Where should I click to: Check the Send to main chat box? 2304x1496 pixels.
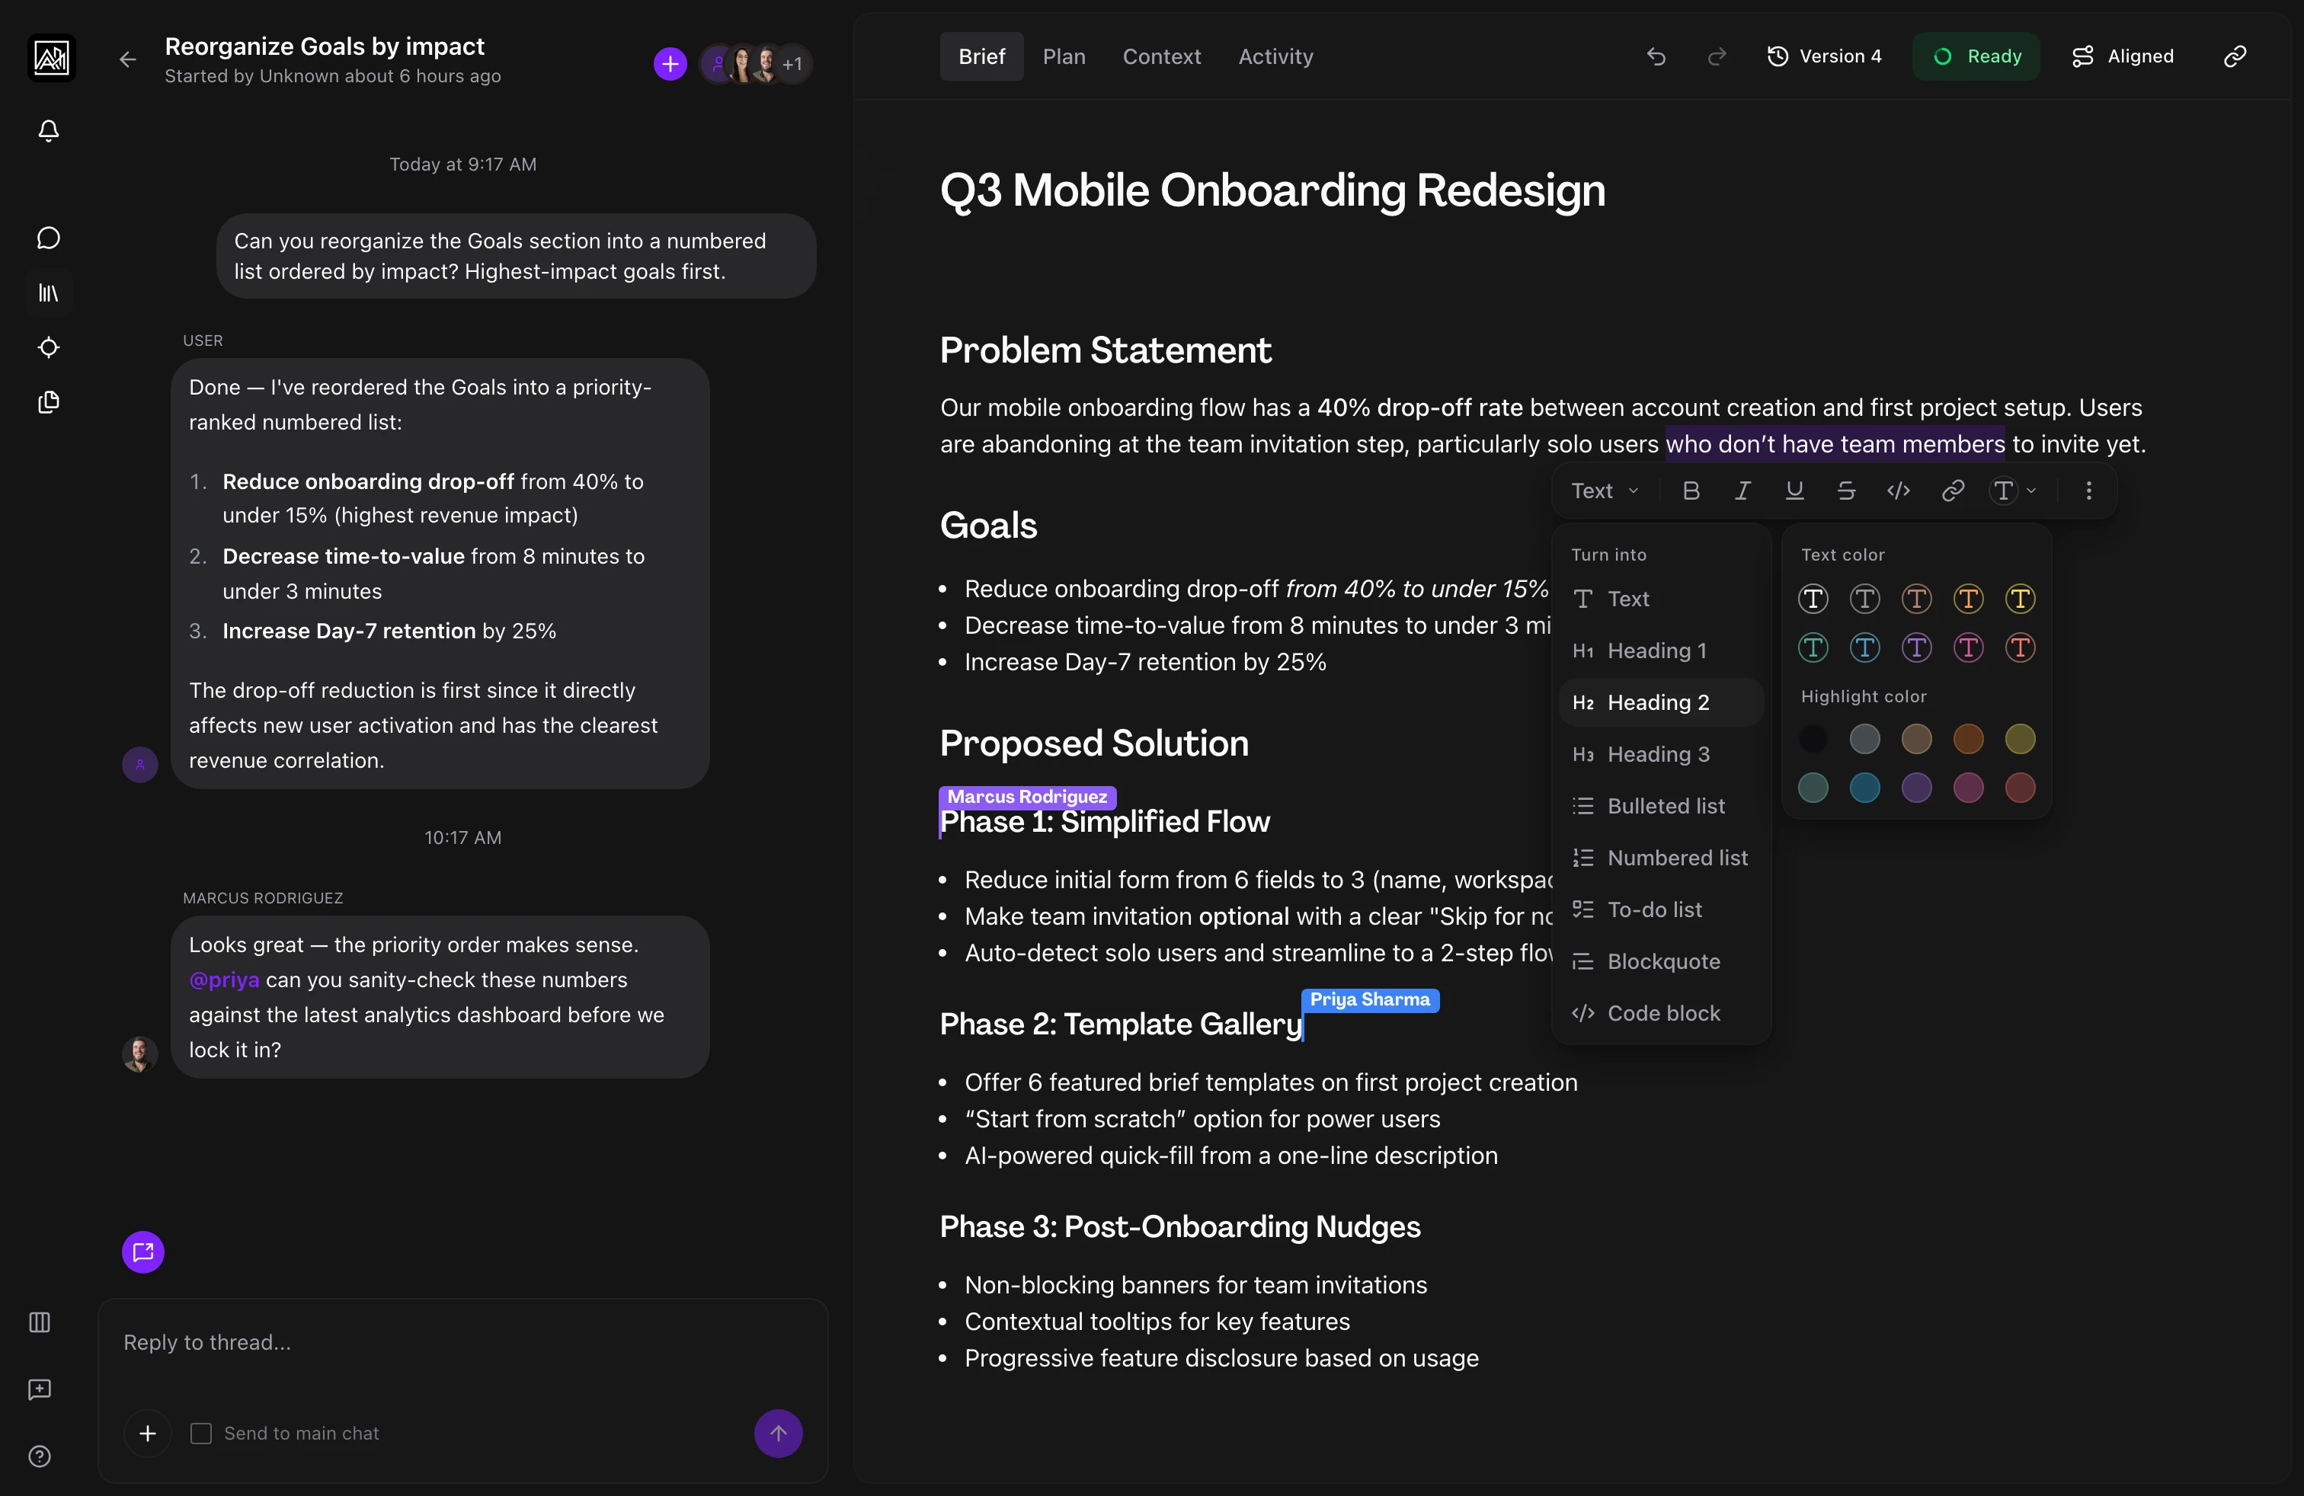coord(201,1433)
